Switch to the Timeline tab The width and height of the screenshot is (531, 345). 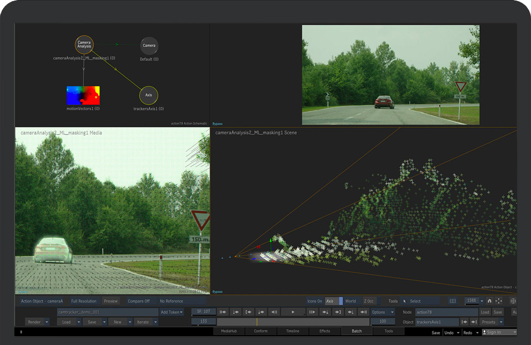[x=292, y=331]
